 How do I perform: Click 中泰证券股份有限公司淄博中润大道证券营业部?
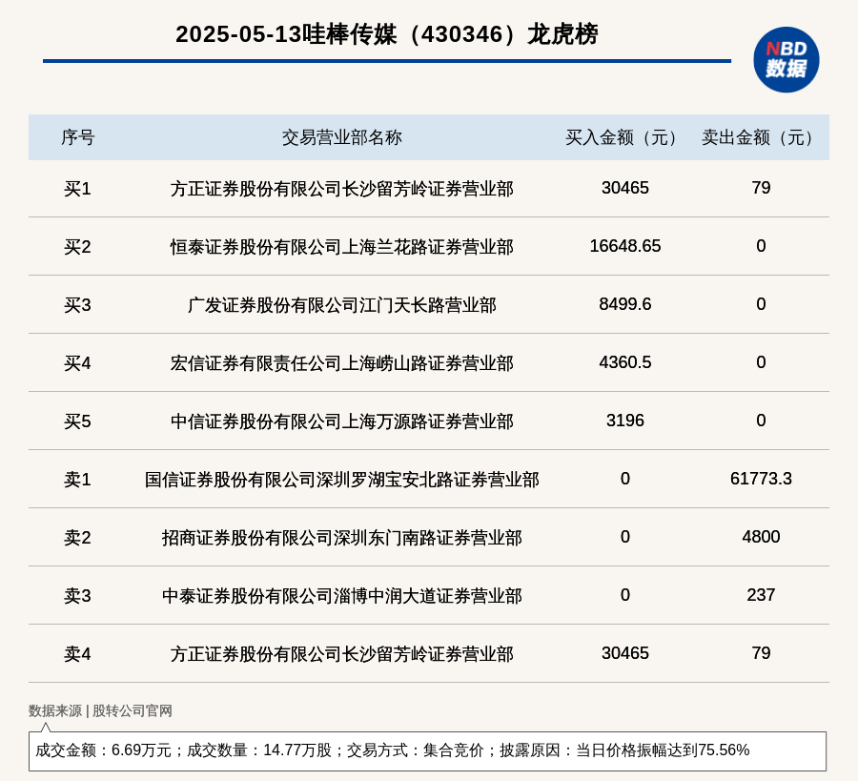click(342, 595)
